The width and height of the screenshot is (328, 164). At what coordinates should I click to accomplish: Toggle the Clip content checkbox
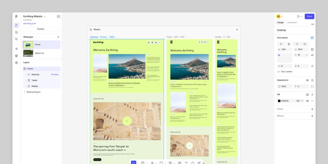pyautogui.click(x=279, y=72)
